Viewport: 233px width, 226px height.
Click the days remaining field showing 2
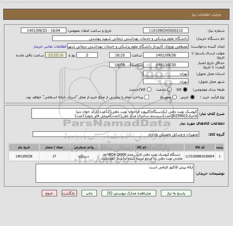pos(87,55)
